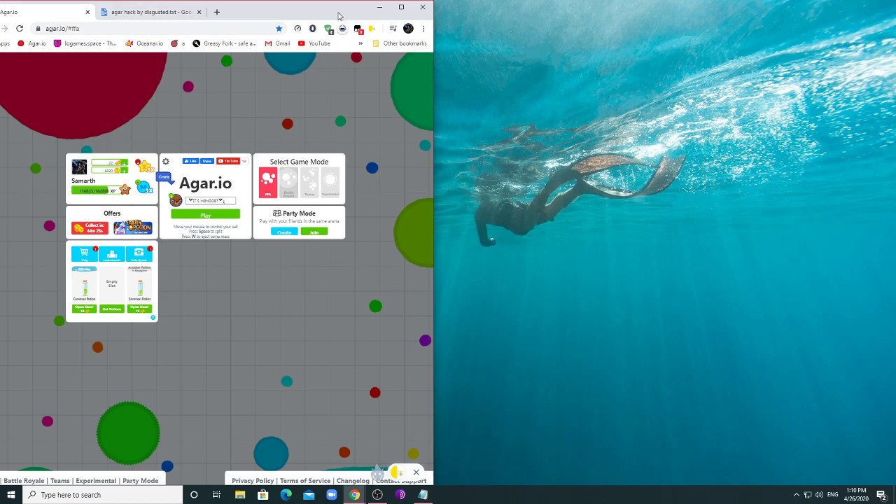Open the Agar.io bookmark

(31, 43)
